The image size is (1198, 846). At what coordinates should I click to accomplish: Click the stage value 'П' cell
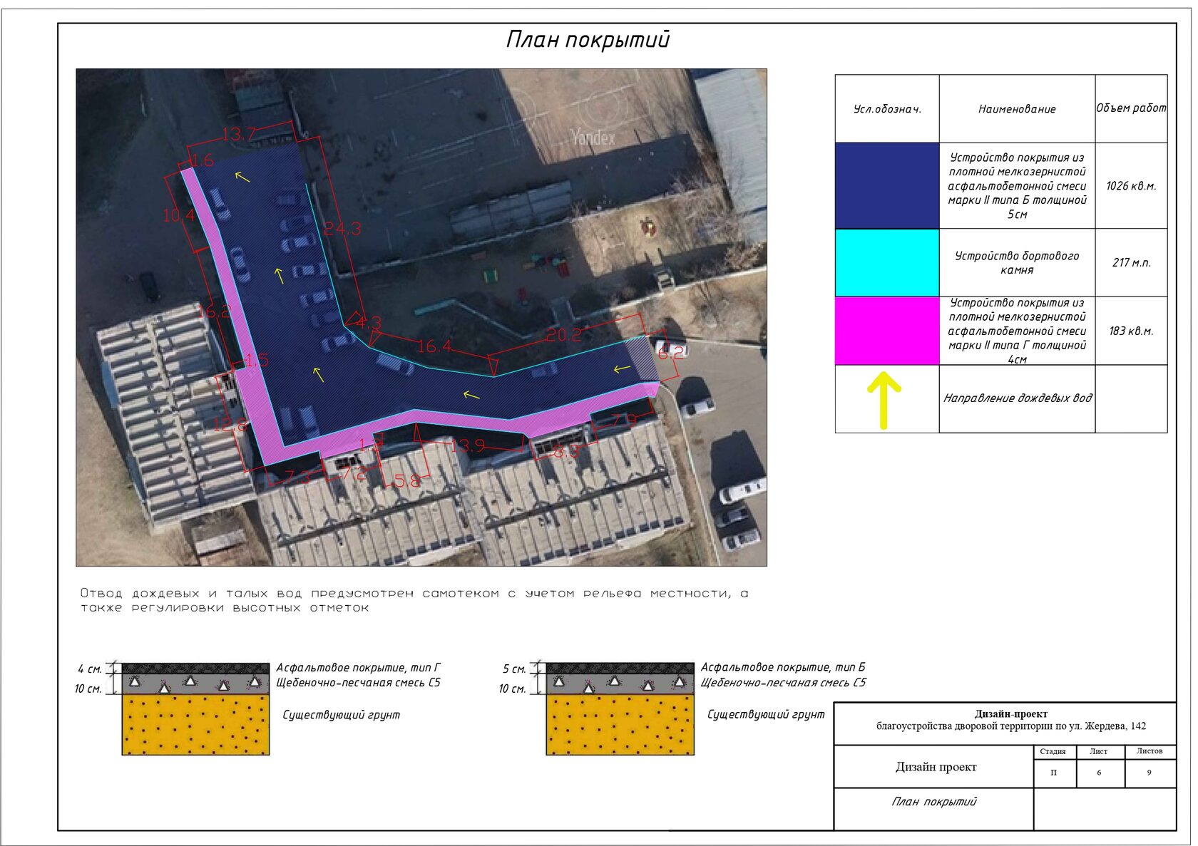click(x=1054, y=773)
